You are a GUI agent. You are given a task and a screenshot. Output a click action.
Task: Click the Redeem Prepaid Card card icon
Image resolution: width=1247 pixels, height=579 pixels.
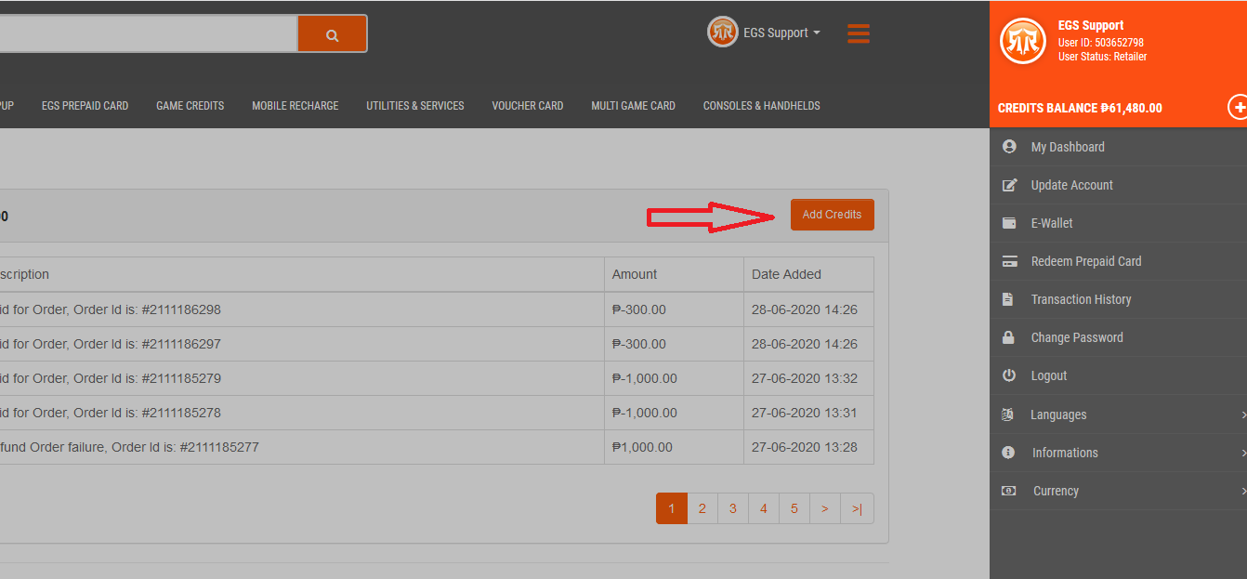pyautogui.click(x=1009, y=261)
